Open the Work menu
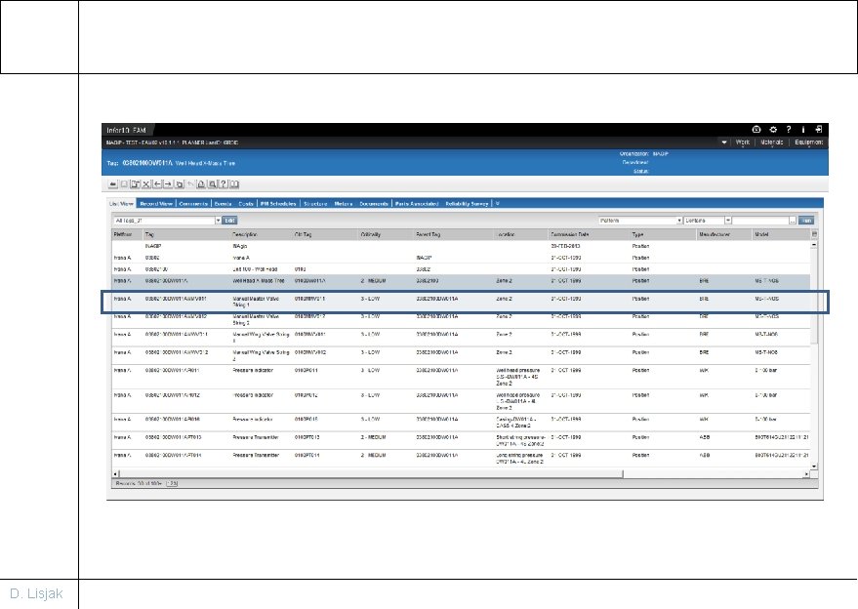 click(743, 142)
